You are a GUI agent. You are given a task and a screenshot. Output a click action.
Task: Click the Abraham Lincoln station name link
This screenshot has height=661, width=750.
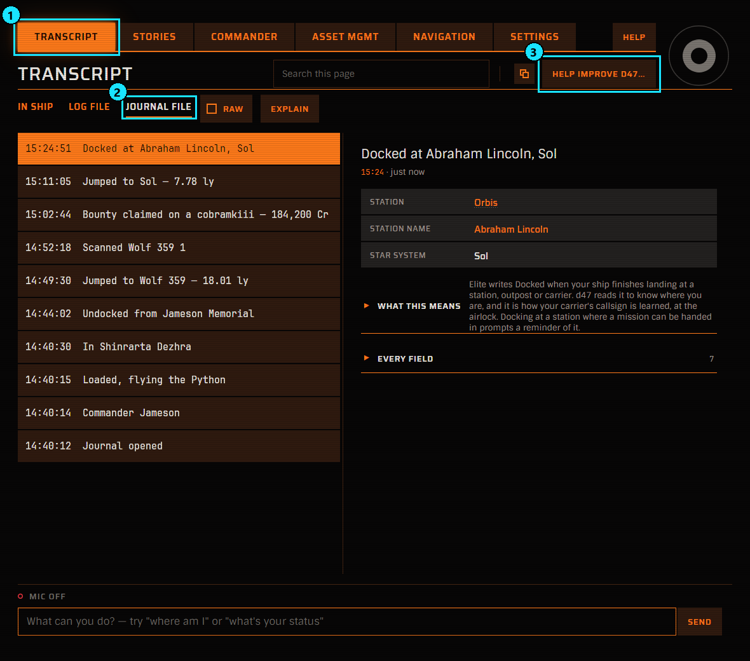pos(511,229)
